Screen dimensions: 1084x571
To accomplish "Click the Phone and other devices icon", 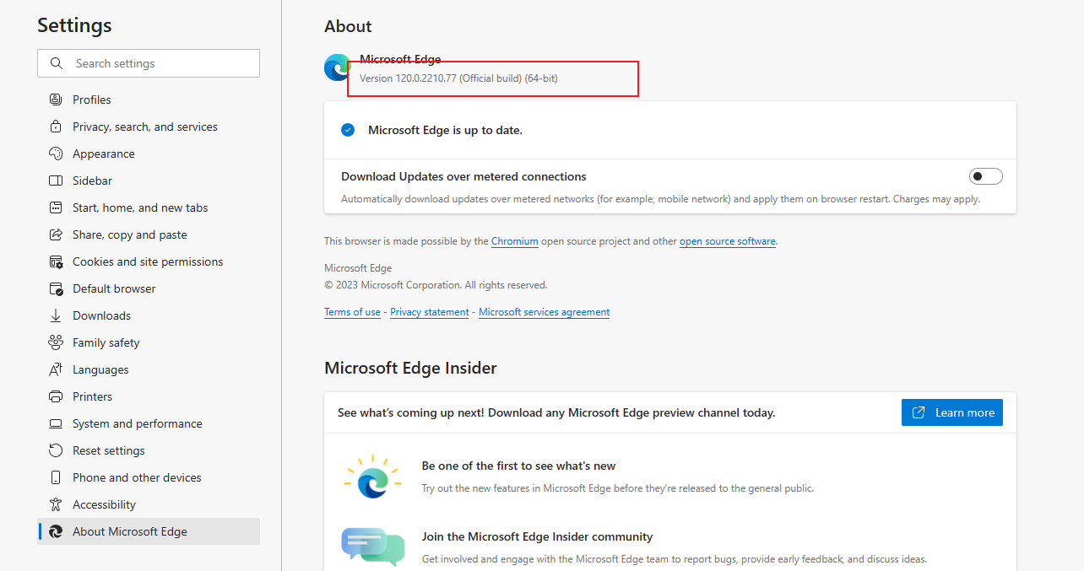I will coord(56,477).
